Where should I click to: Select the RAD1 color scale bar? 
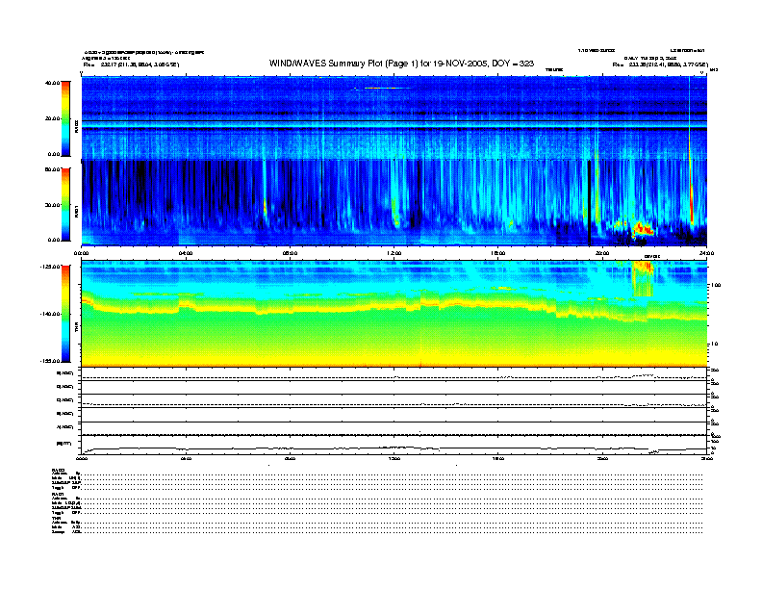(65, 204)
